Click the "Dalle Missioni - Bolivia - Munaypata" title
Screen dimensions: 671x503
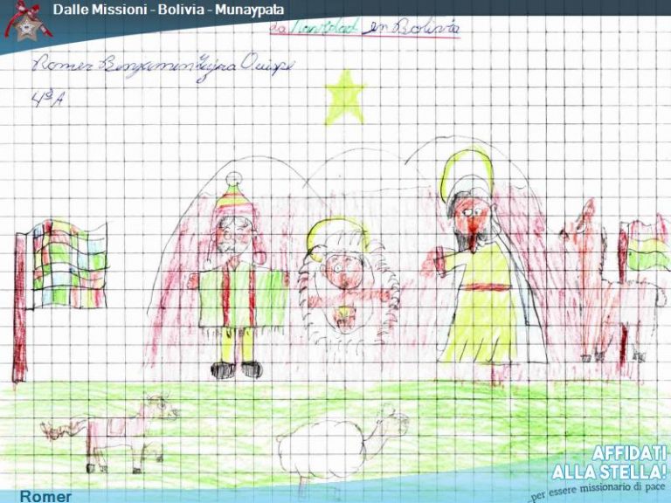[168, 10]
